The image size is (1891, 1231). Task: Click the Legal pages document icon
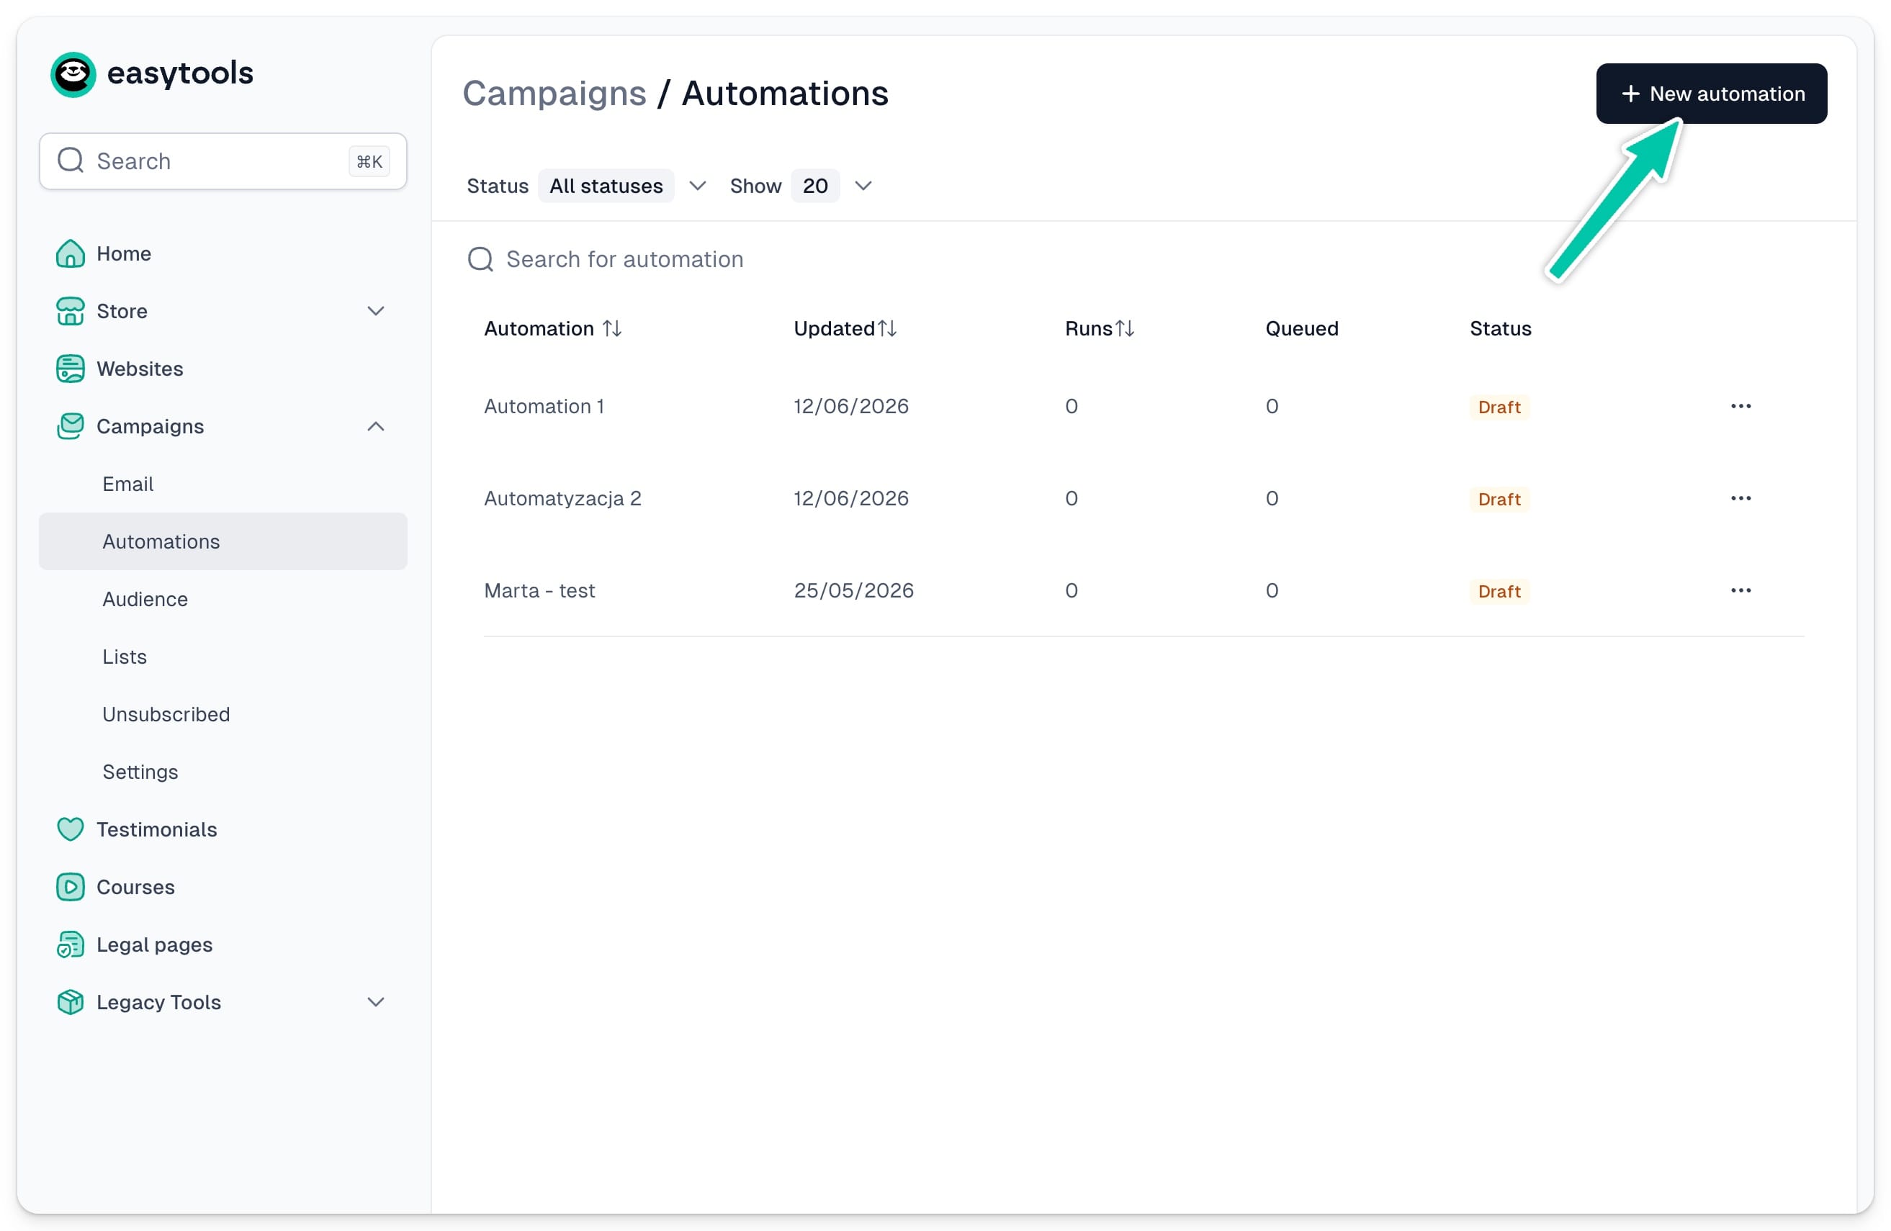click(70, 944)
